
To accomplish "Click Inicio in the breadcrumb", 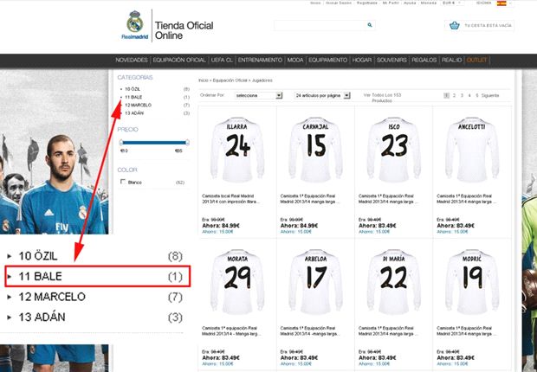I will [x=203, y=80].
